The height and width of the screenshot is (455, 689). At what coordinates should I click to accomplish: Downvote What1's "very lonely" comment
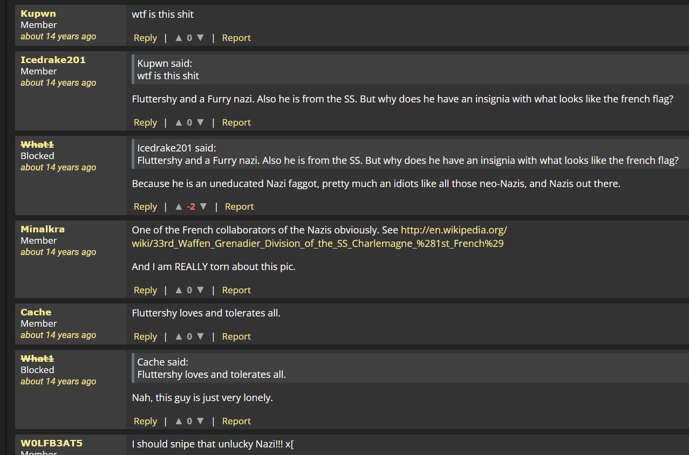200,421
